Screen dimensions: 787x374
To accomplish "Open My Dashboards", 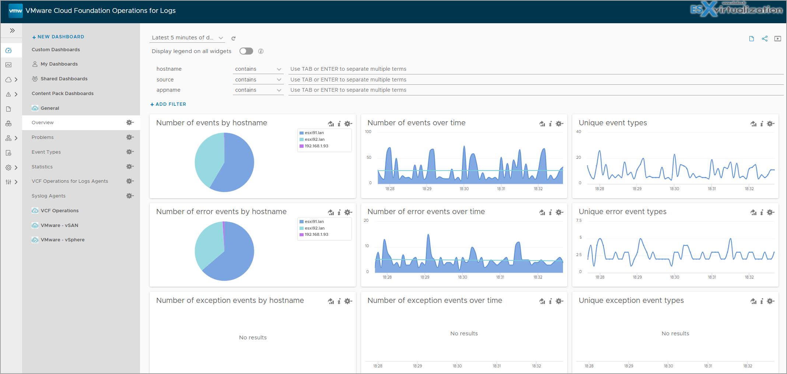I will pyautogui.click(x=59, y=64).
